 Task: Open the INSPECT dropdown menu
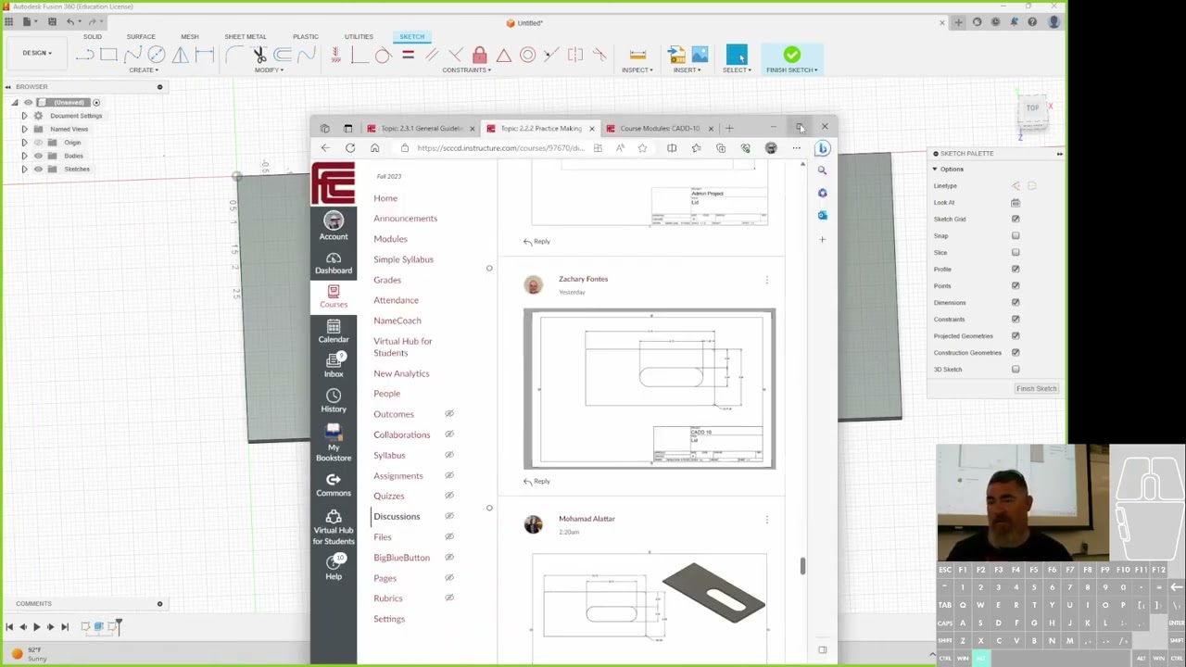click(x=637, y=70)
